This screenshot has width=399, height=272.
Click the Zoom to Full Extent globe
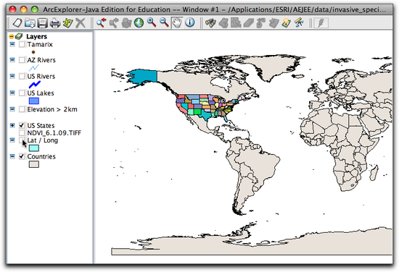pyautogui.click(x=139, y=22)
